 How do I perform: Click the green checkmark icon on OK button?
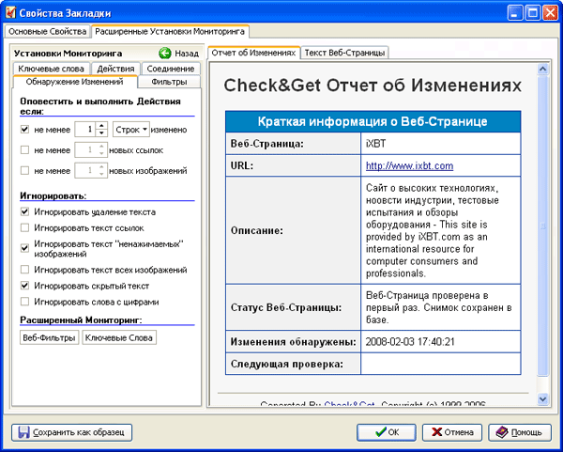click(380, 432)
